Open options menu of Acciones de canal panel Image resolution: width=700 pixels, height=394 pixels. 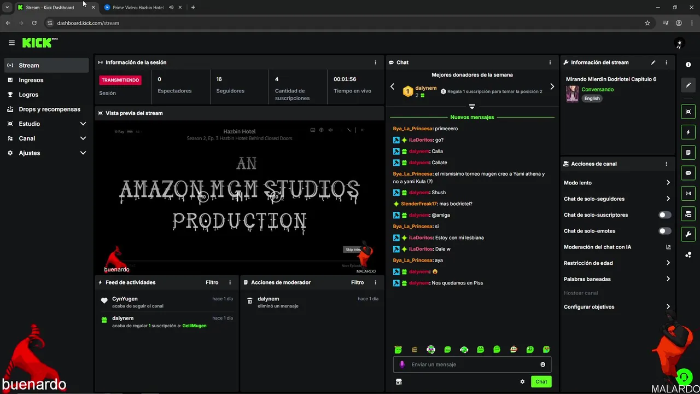pyautogui.click(x=666, y=164)
